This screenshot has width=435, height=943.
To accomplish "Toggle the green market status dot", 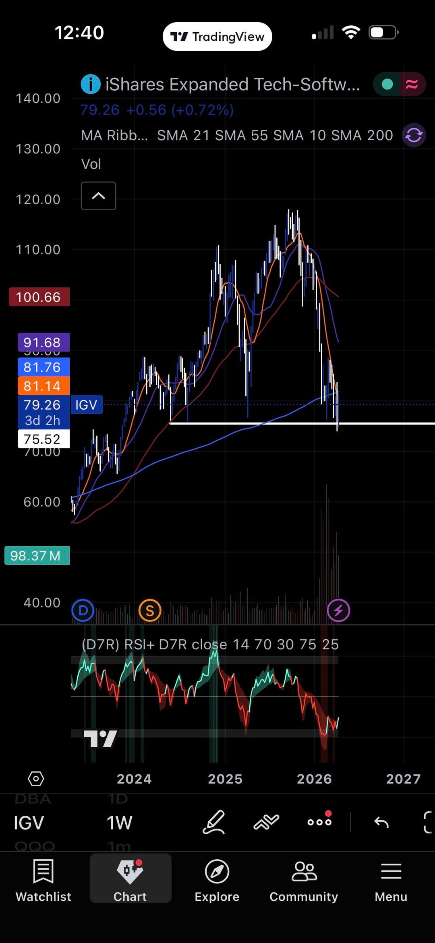I will pos(387,84).
